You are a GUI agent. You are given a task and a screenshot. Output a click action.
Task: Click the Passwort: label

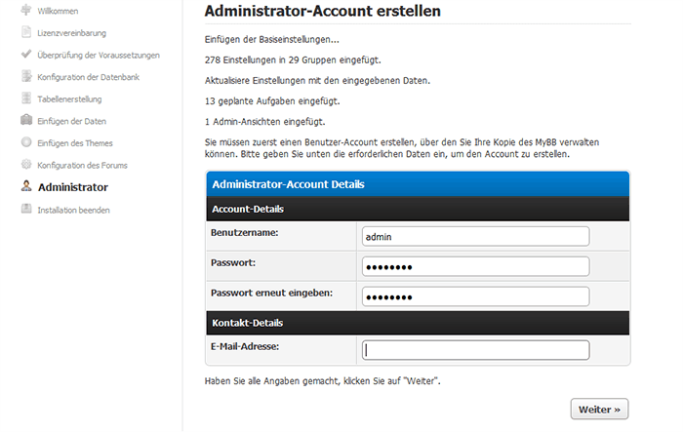click(233, 262)
